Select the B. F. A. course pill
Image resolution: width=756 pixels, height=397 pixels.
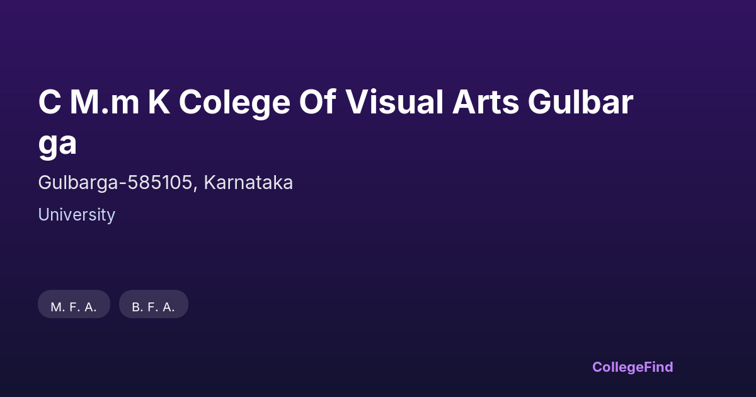click(x=153, y=307)
